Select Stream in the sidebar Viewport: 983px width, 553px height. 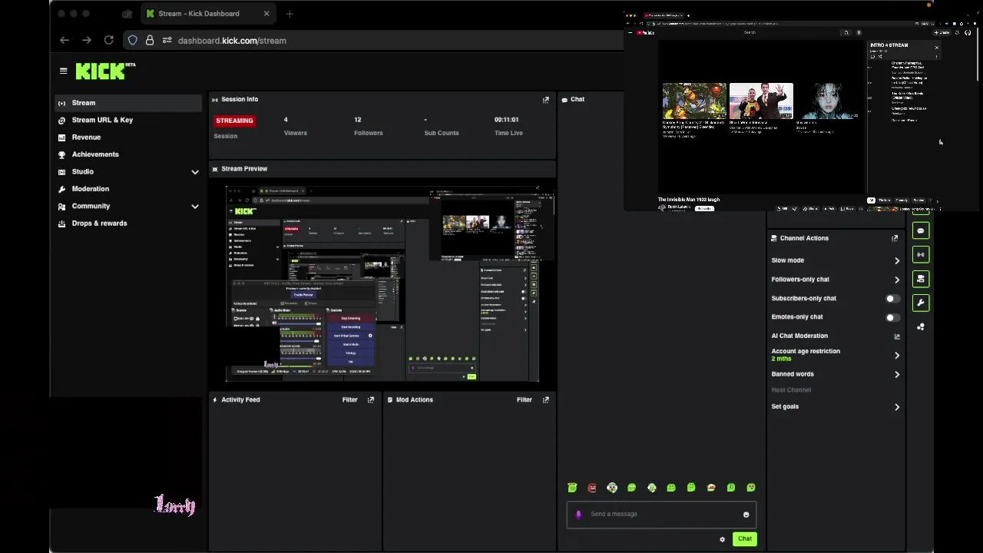[128, 103]
